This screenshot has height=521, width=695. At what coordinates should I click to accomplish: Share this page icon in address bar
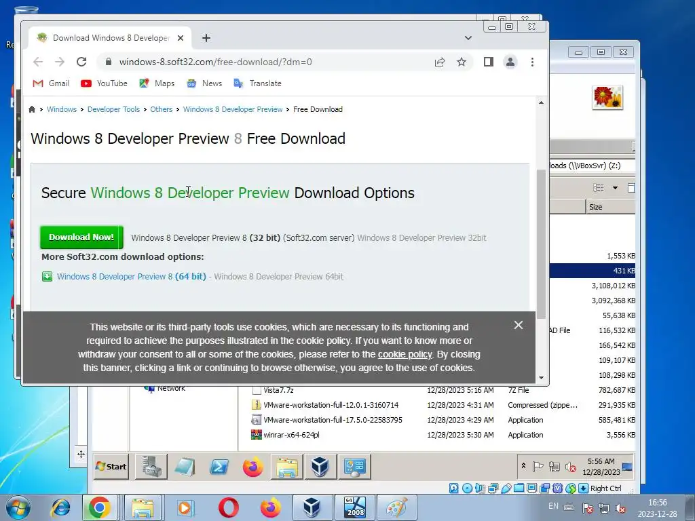click(440, 62)
